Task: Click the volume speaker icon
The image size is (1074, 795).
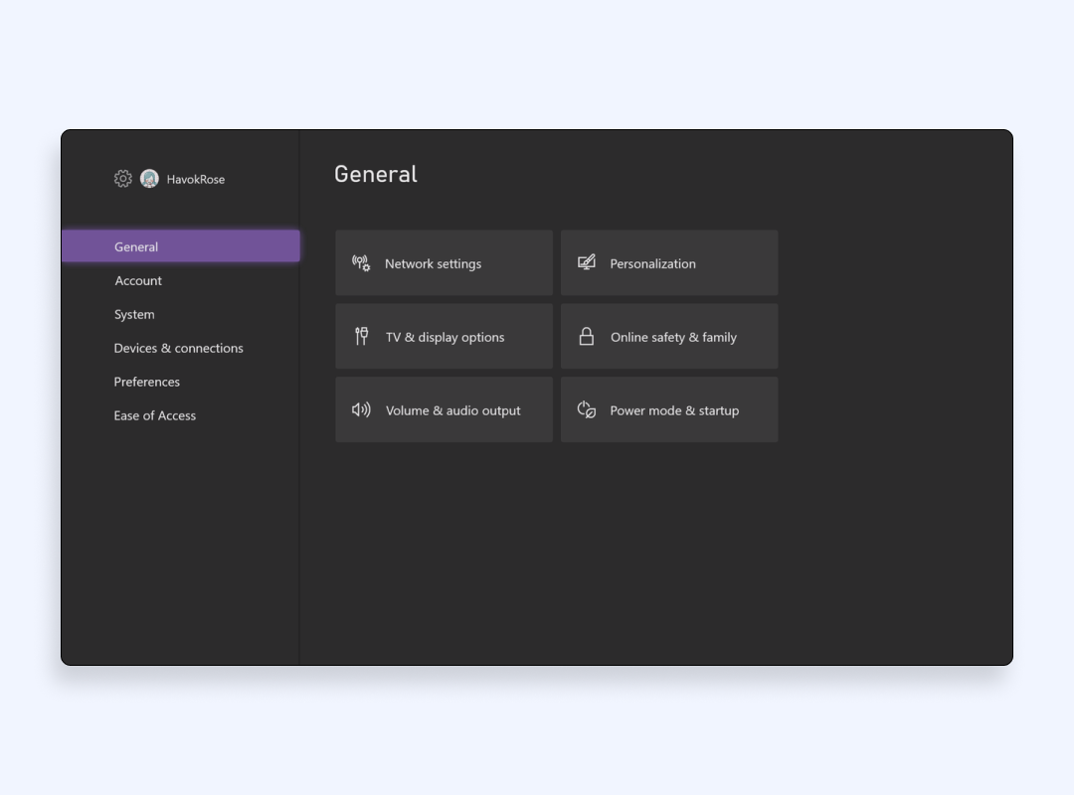Action: coord(361,410)
